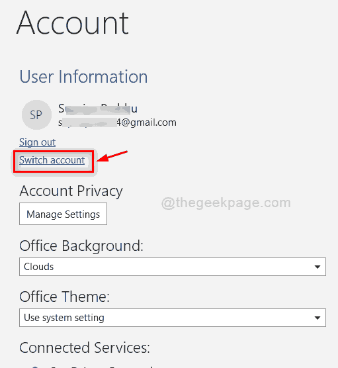Click the Office Theme dropdown arrow
This screenshot has width=338, height=368.
[317, 318]
